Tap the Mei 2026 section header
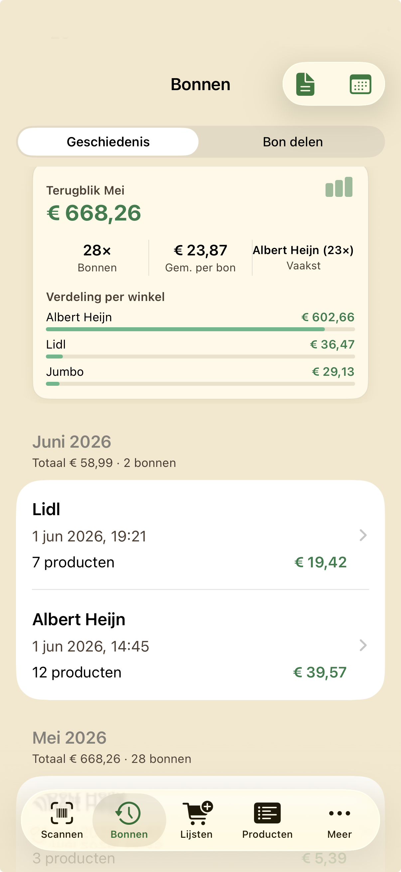Viewport: 401px width, 872px height. click(x=69, y=738)
